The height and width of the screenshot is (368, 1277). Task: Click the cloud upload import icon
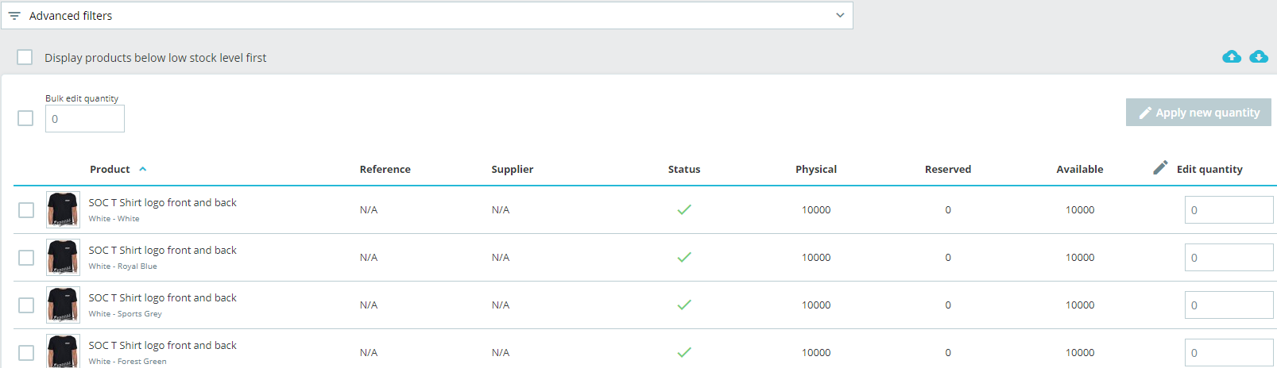click(x=1231, y=56)
